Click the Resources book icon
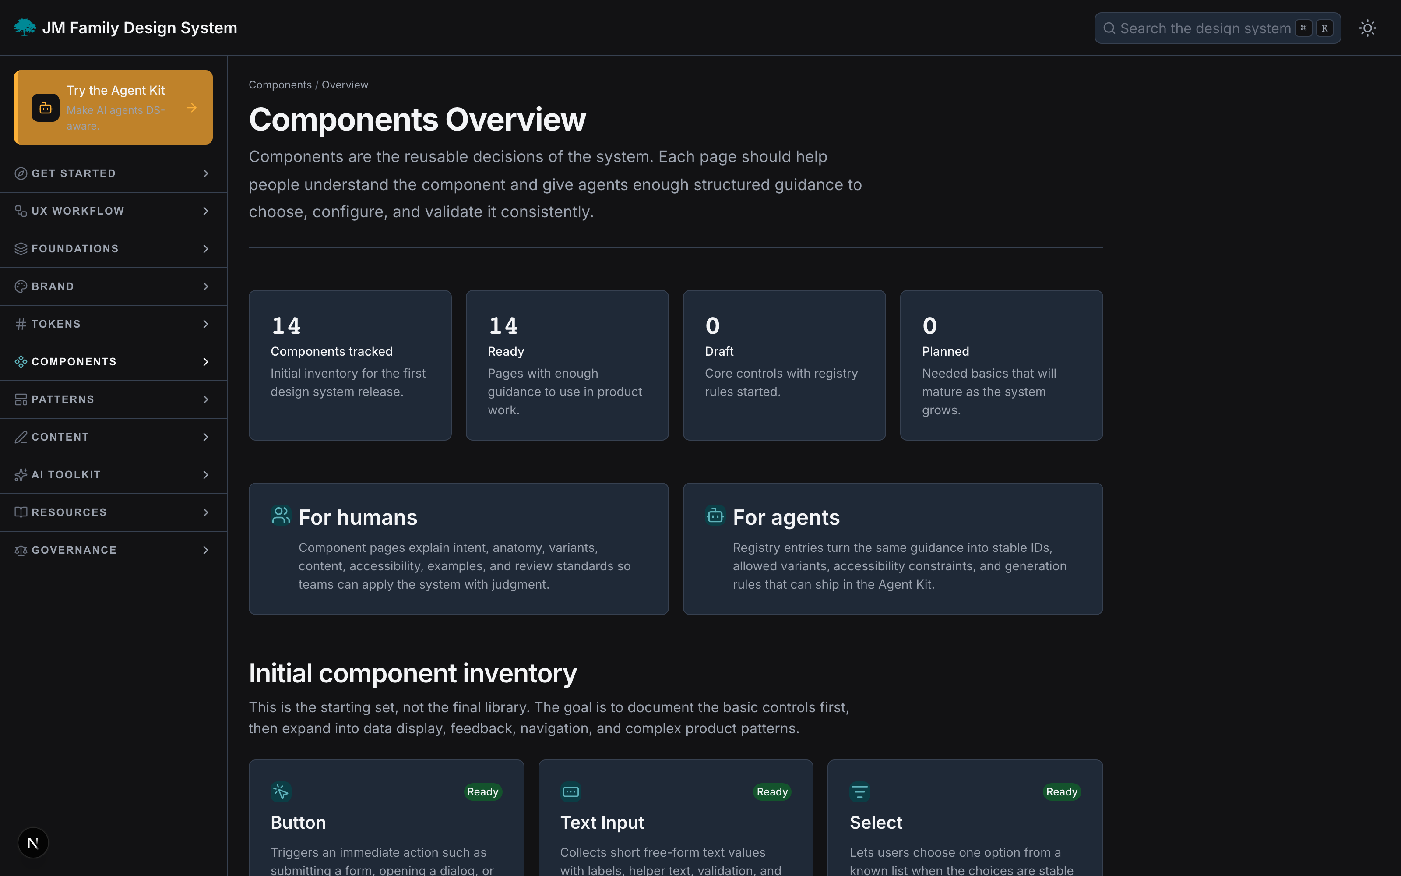The width and height of the screenshot is (1401, 876). pyautogui.click(x=21, y=512)
